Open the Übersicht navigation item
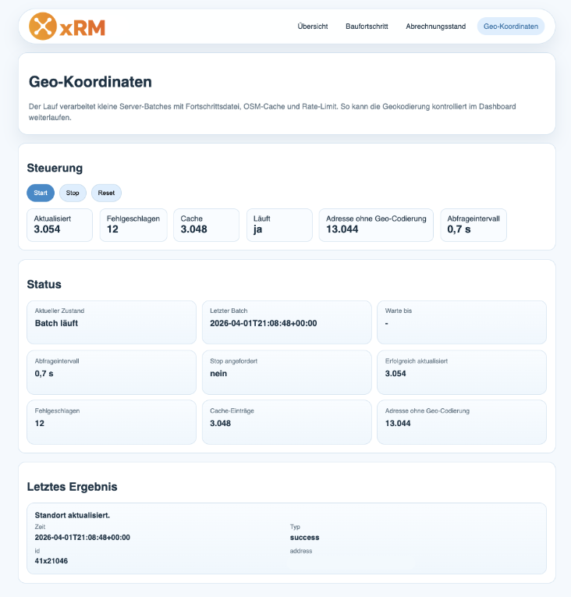 point(313,27)
